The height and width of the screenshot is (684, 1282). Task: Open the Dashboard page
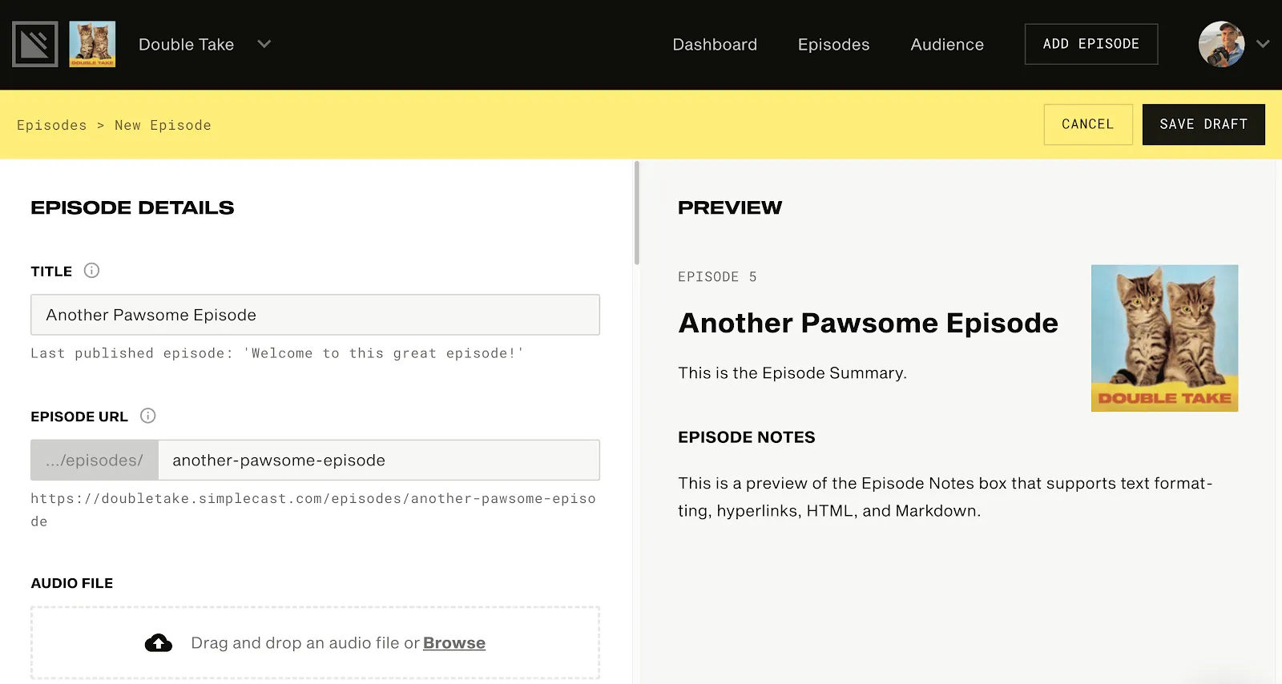[x=714, y=45]
